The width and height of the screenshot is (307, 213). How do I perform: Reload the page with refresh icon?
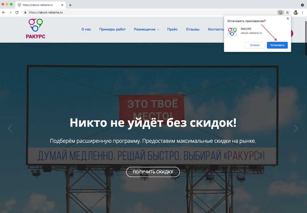(x=17, y=12)
